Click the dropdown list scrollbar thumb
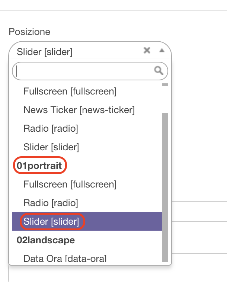The image size is (227, 282). [165, 188]
